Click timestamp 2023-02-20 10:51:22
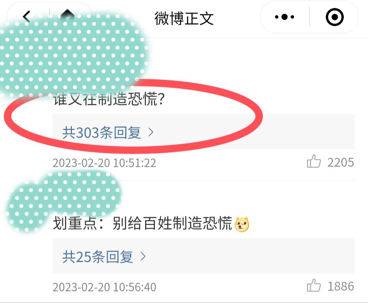This screenshot has width=368, height=303. point(105,163)
